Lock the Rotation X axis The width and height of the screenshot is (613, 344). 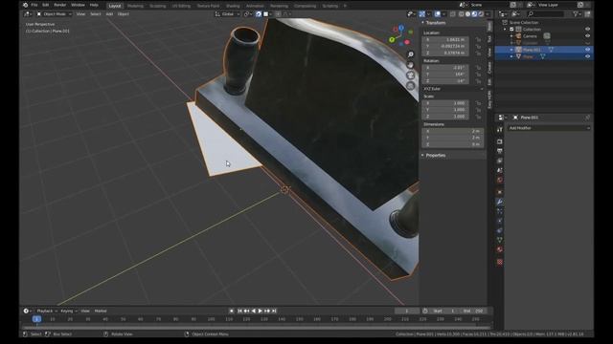click(478, 68)
